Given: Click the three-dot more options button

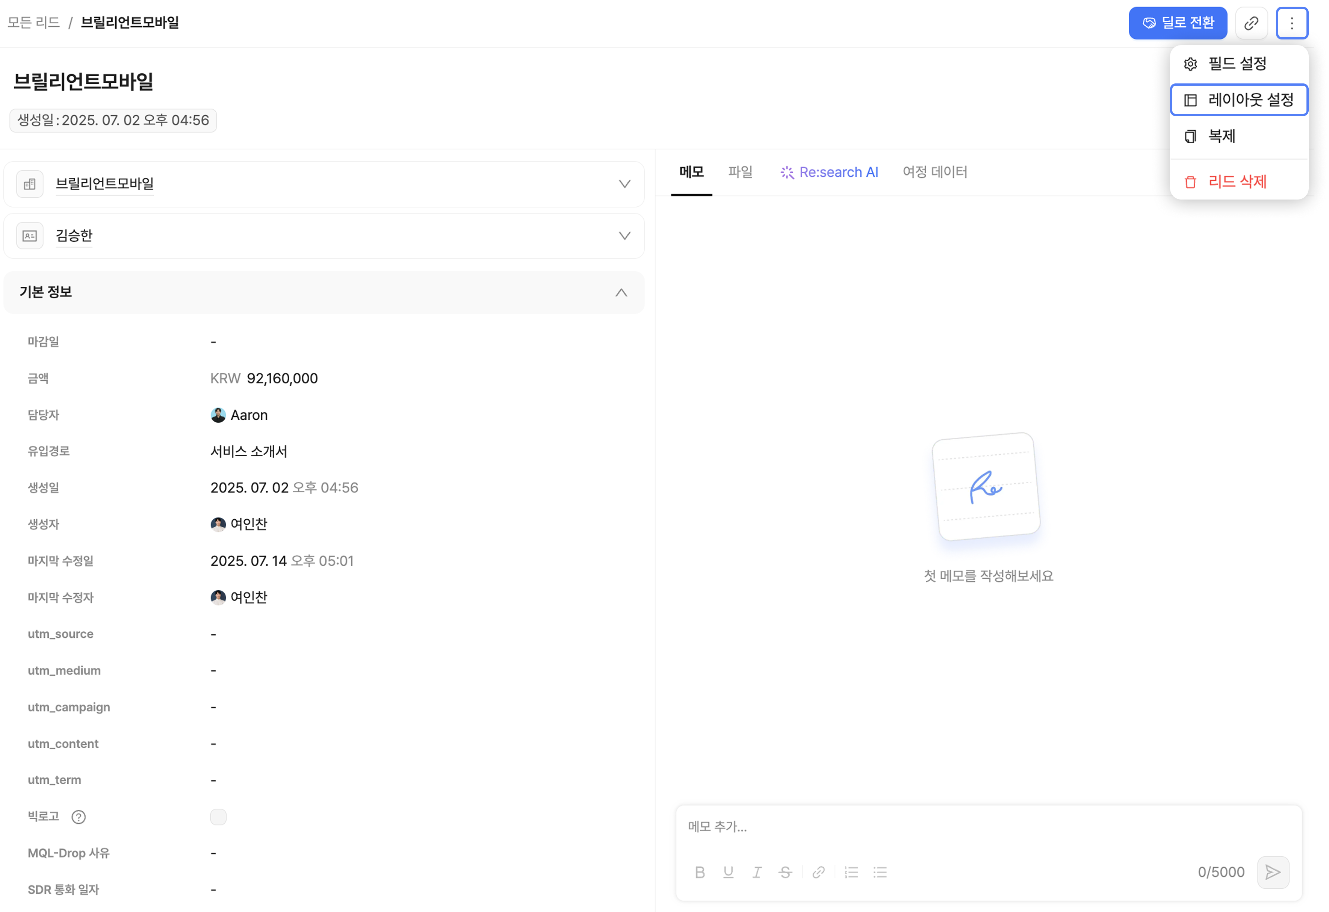Looking at the screenshot, I should pos(1291,23).
